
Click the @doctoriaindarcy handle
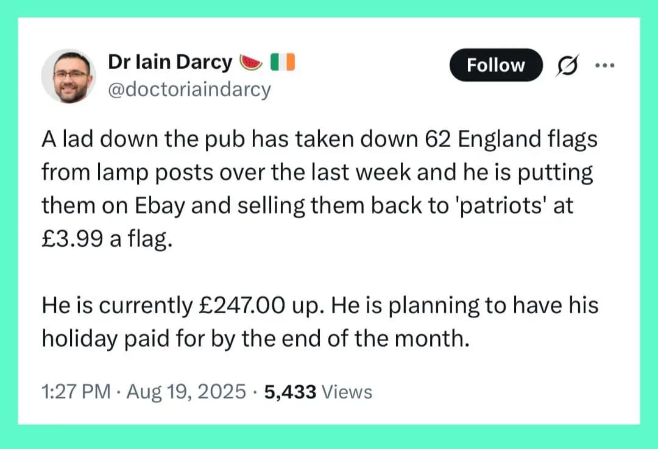189,90
